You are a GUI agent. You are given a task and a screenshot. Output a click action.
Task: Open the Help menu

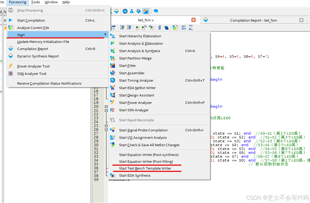[66, 2]
